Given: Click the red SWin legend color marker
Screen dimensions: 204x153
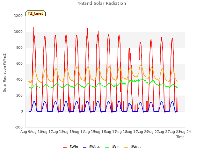Looking at the screenshot, I should (x=65, y=147).
